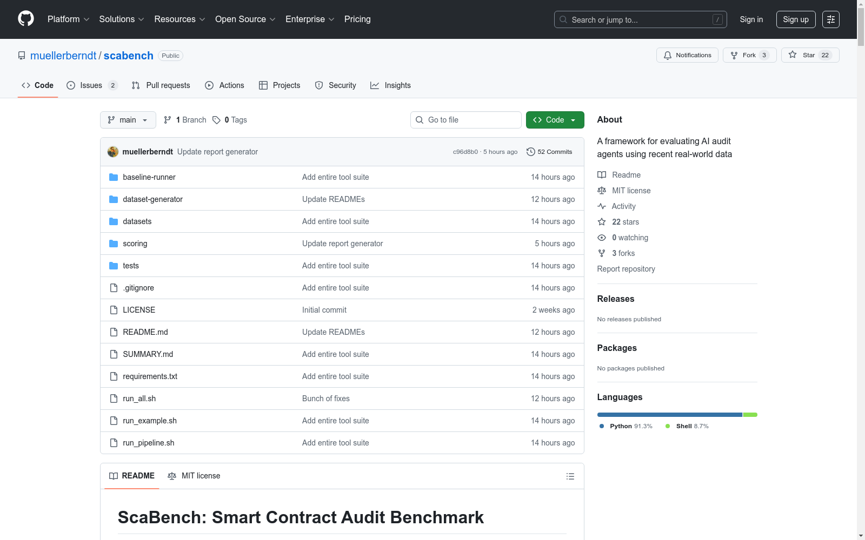865x540 pixels.
Task: Click the README book icon in the sidebar
Action: pyautogui.click(x=602, y=174)
